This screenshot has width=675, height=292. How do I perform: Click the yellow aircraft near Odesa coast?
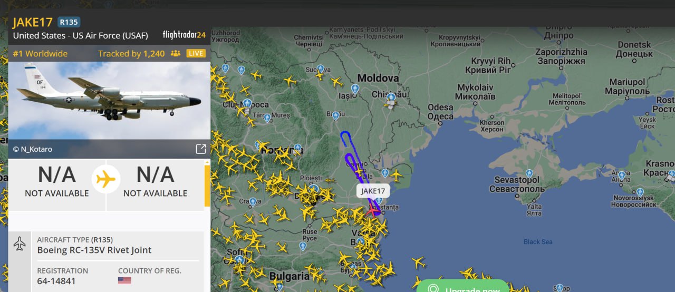pyautogui.click(x=396, y=174)
